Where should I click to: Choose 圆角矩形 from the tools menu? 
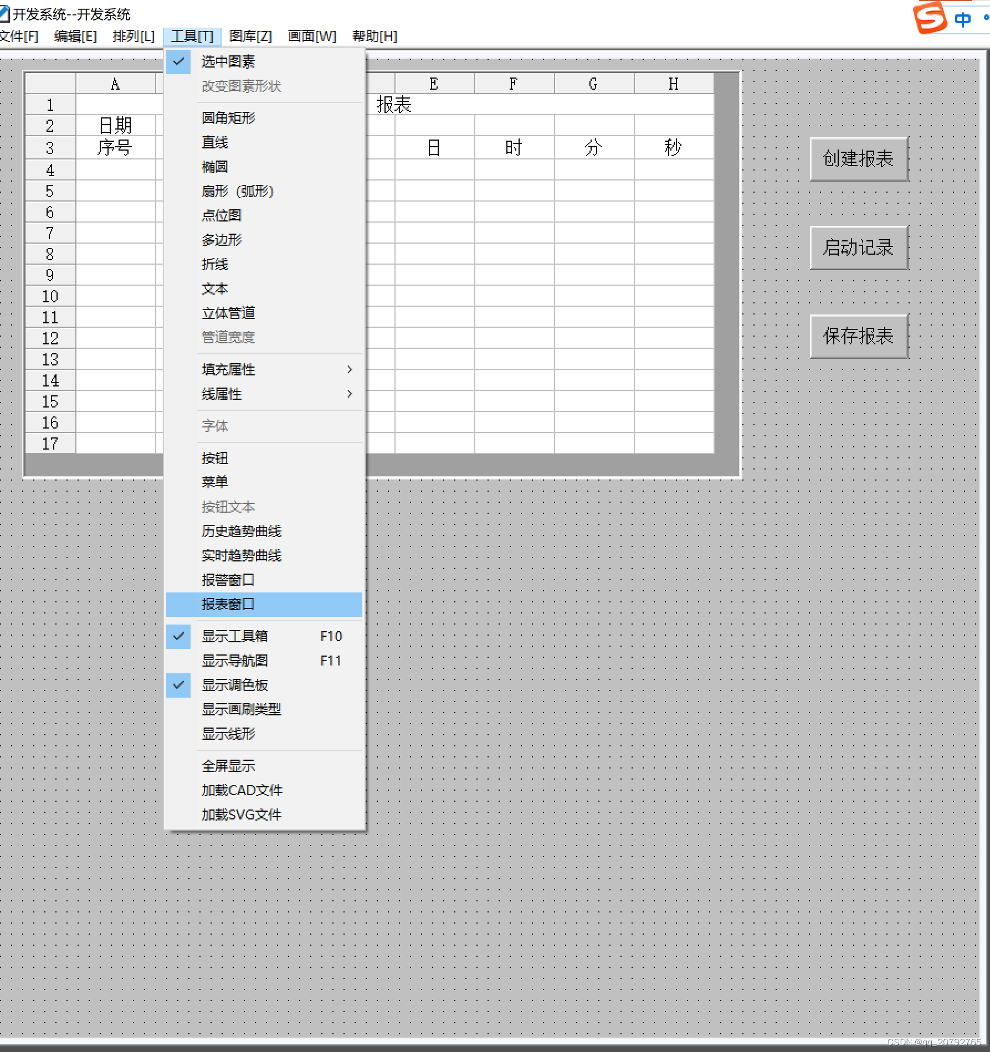click(264, 118)
